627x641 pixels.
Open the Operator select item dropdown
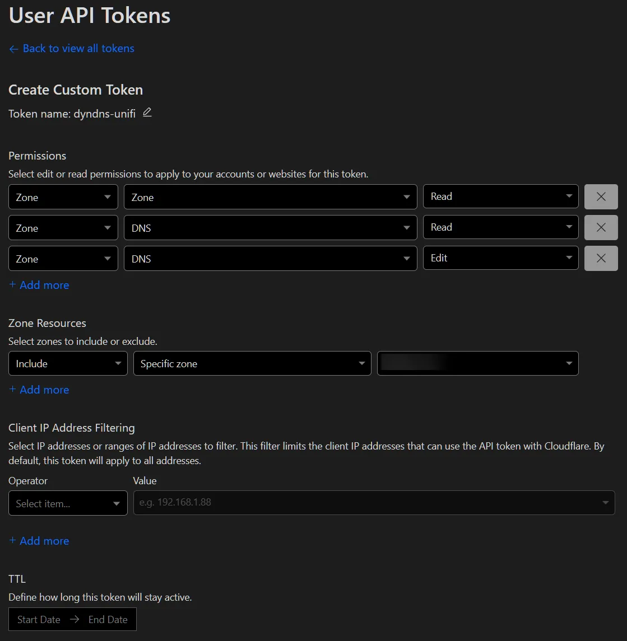(68, 503)
